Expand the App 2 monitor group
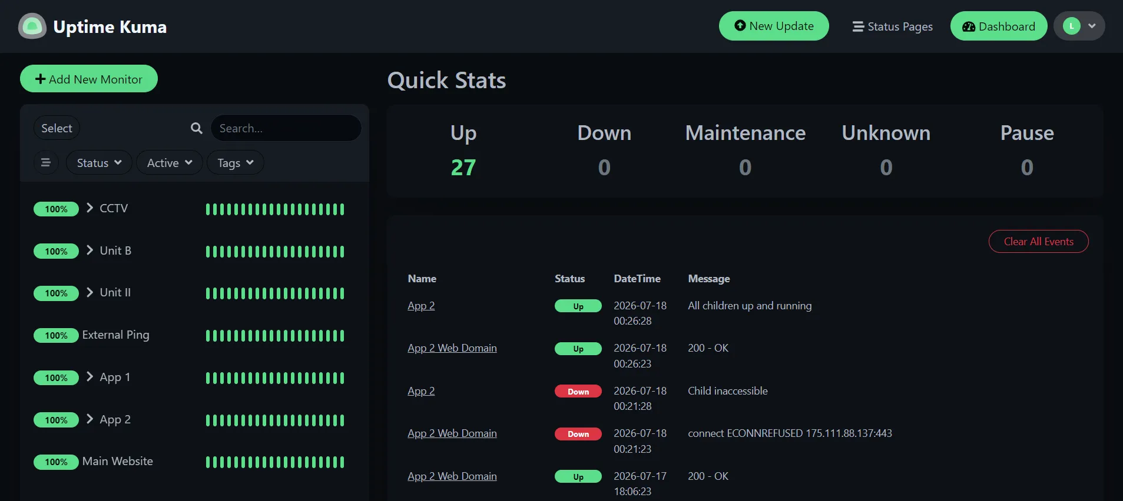This screenshot has height=501, width=1123. click(90, 419)
